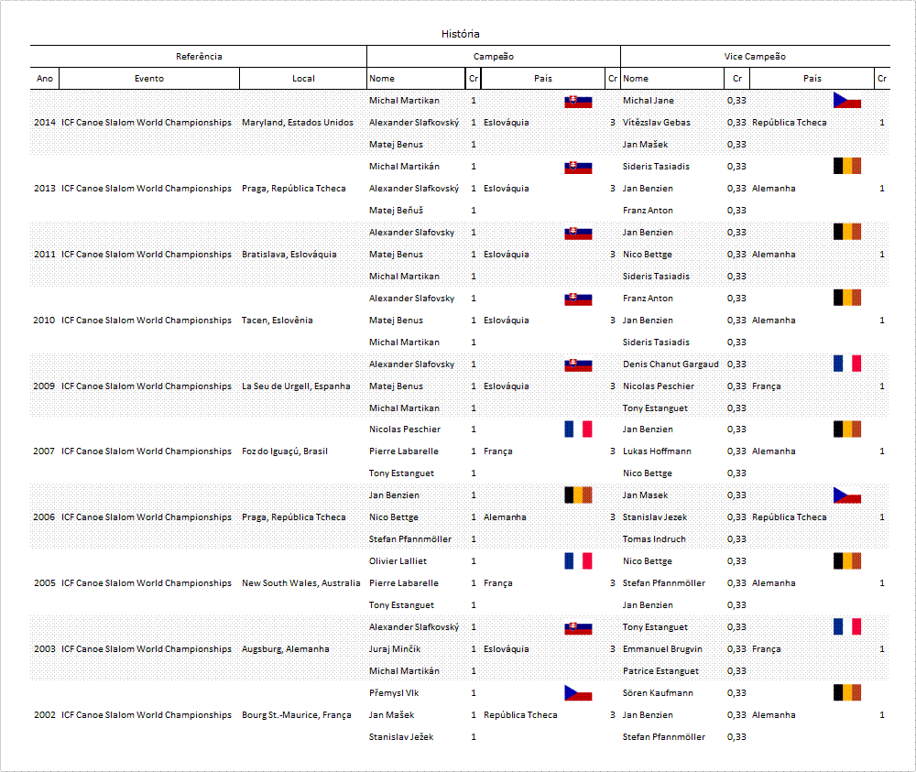
Task: Click the 2011 vice-champion's Alemanha flag
Action: [847, 232]
